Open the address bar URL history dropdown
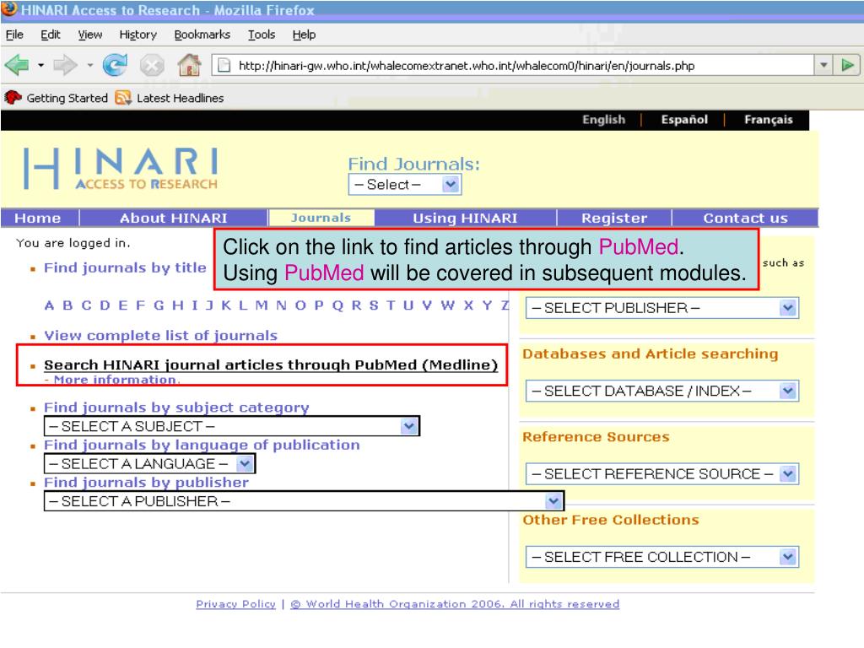The height and width of the screenshot is (648, 864). [823, 65]
